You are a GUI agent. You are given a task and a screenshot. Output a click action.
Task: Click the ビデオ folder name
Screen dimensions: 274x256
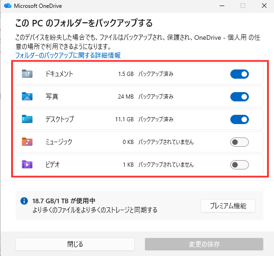click(52, 165)
